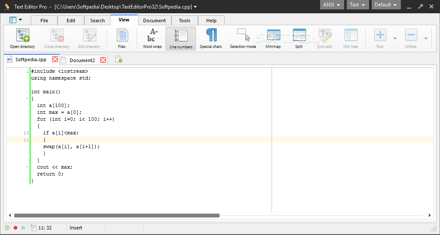The image size is (440, 235).
Task: Click the 'int main()' line
Action: click(x=46, y=92)
